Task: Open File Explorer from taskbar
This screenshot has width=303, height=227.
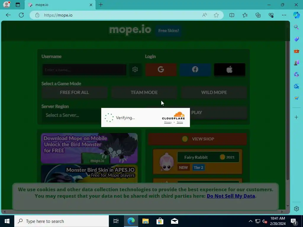Action: (145, 221)
